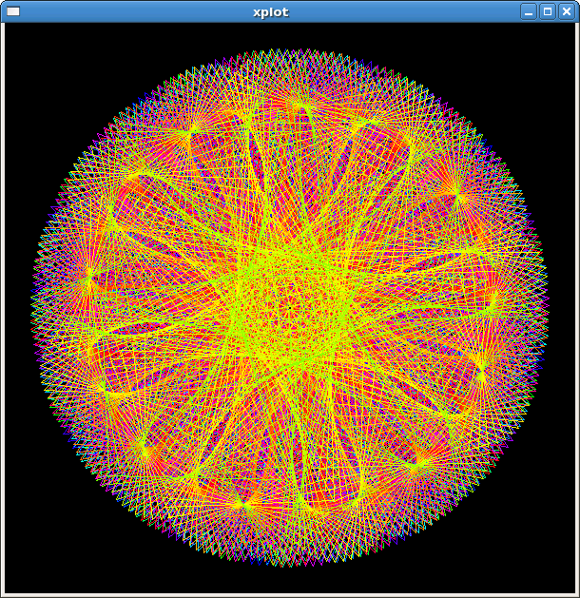The image size is (580, 598).
Task: Minimize the xplot window
Action: [528, 11]
